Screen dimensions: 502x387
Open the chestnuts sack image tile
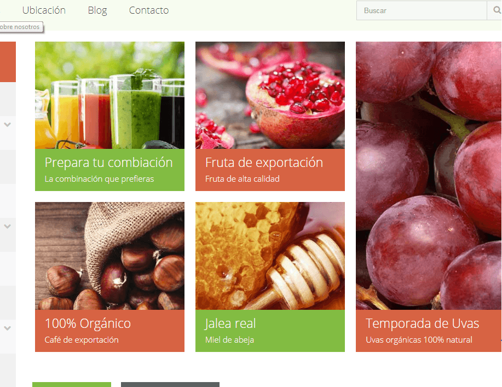(110, 256)
